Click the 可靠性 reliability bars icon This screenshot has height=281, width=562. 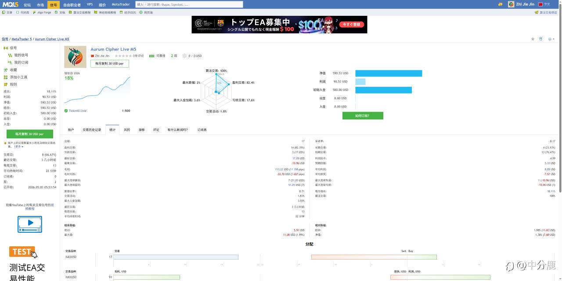pyautogui.click(x=151, y=56)
